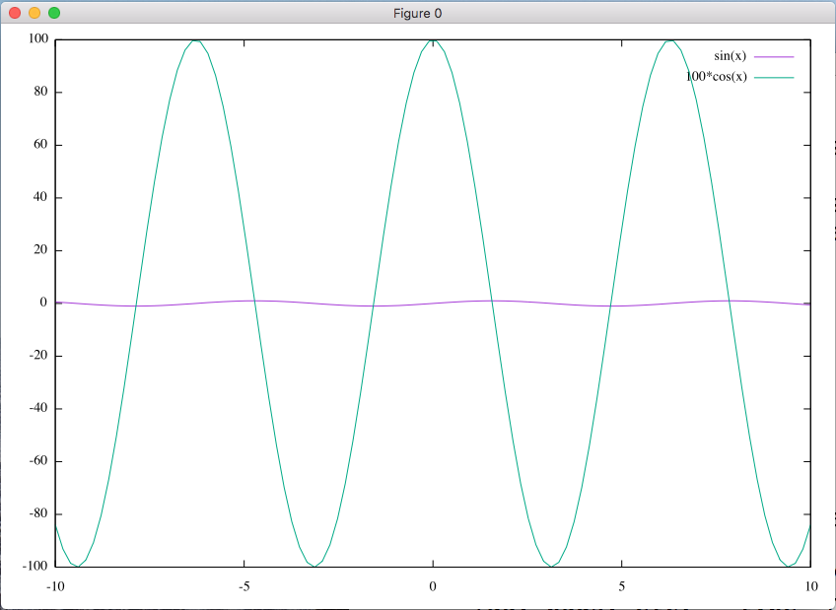Select the x-axis tick label 10
This screenshot has width=836, height=610.
(x=809, y=586)
